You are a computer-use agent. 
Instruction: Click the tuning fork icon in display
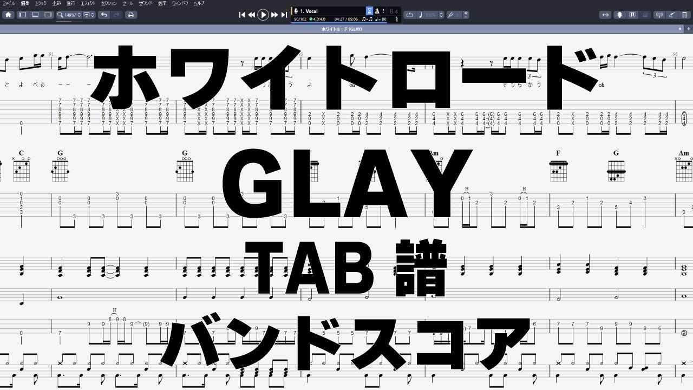(x=397, y=19)
